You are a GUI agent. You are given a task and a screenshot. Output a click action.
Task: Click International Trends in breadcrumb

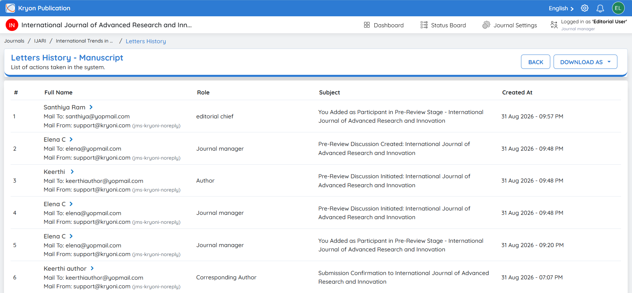tap(84, 41)
